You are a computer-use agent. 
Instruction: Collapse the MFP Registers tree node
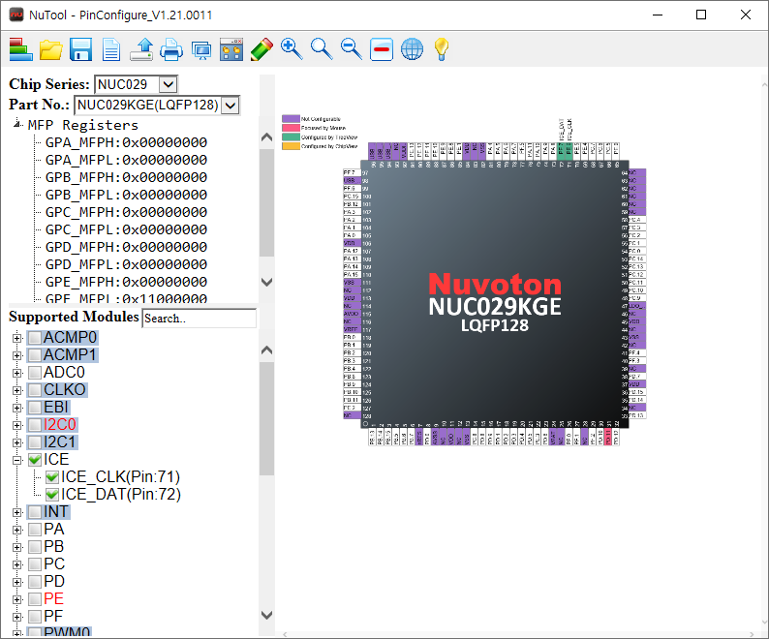tap(17, 124)
